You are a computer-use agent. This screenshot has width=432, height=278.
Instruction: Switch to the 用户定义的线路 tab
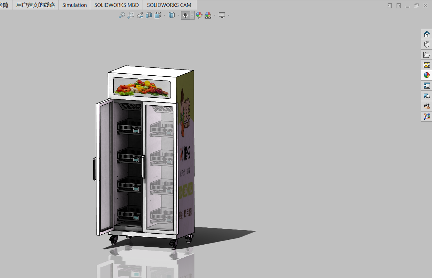35,5
